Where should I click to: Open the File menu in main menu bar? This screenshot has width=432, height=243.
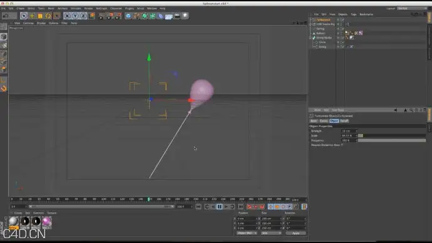(x=3, y=9)
